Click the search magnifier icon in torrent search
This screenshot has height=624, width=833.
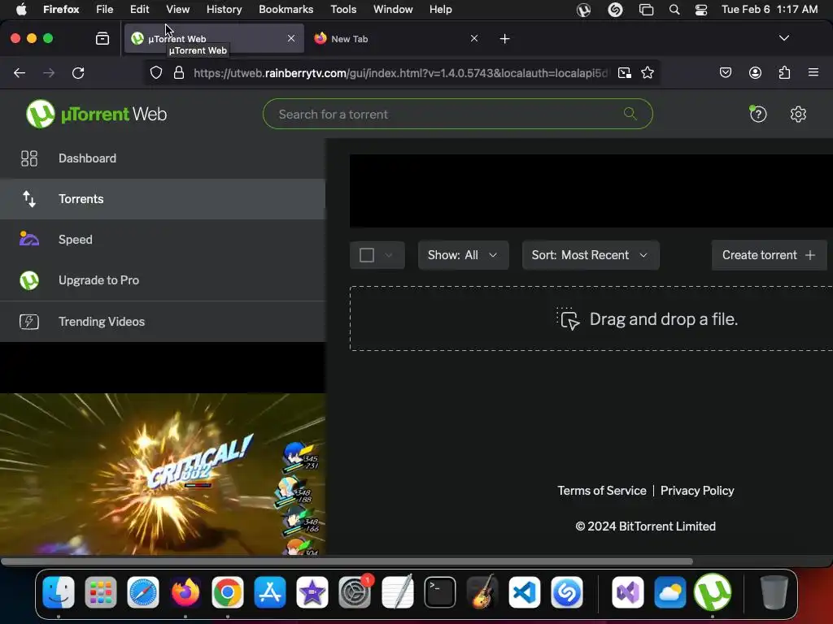pyautogui.click(x=630, y=114)
